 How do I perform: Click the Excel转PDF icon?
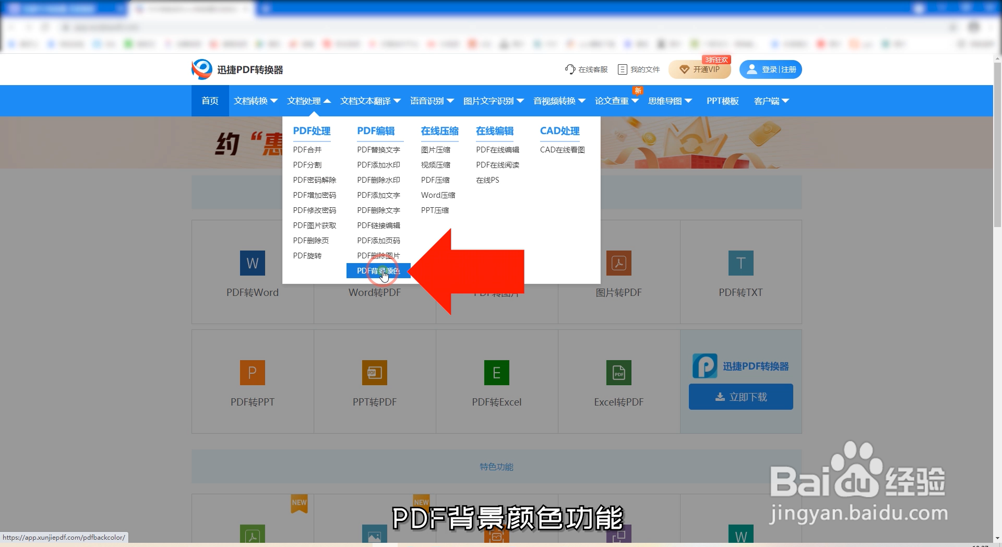pyautogui.click(x=619, y=373)
